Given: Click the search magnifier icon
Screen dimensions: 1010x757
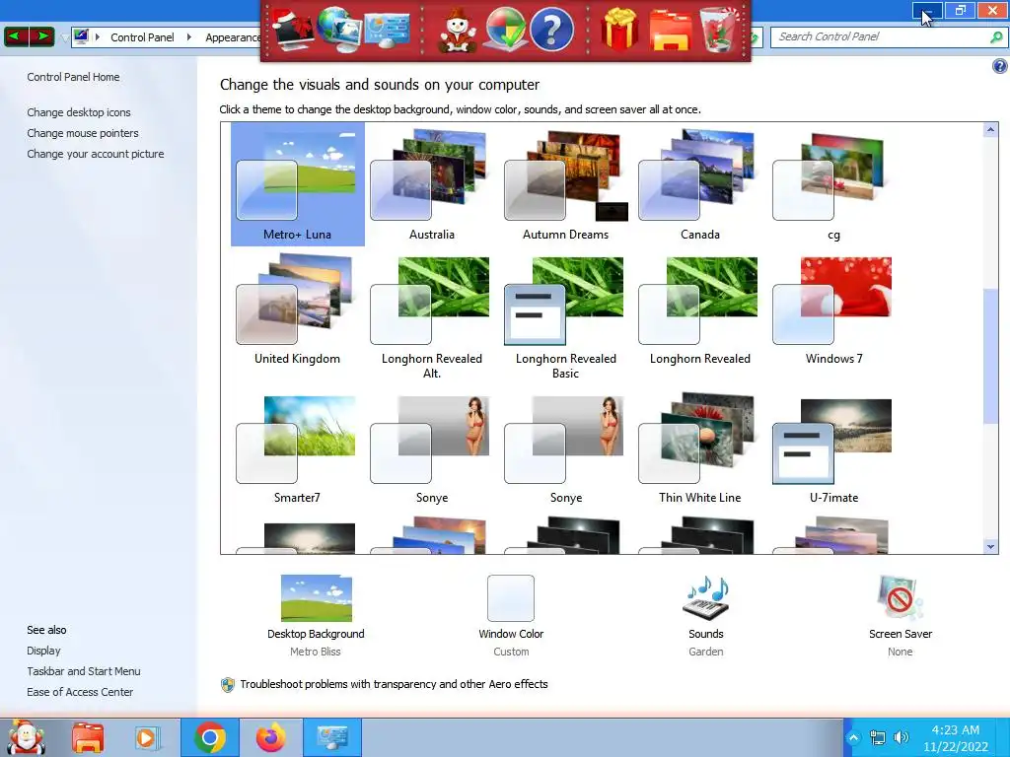Looking at the screenshot, I should coord(996,37).
